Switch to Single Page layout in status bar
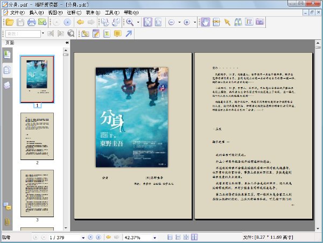This screenshot has height=243, width=323. [170, 237]
